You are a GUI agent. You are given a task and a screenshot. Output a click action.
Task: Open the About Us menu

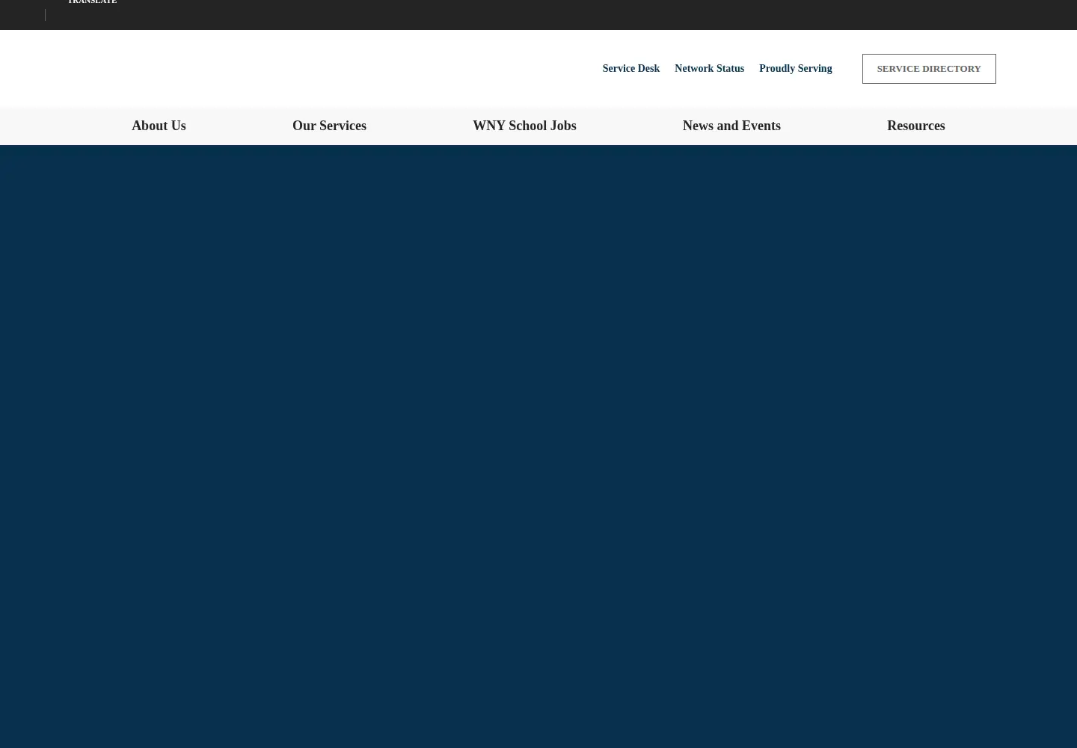pyautogui.click(x=159, y=126)
